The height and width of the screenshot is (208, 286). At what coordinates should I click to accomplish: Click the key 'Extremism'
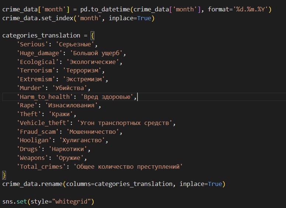click(x=36, y=79)
